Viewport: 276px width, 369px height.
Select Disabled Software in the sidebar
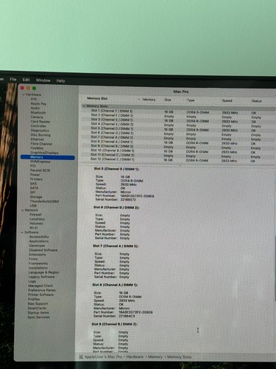(43, 250)
